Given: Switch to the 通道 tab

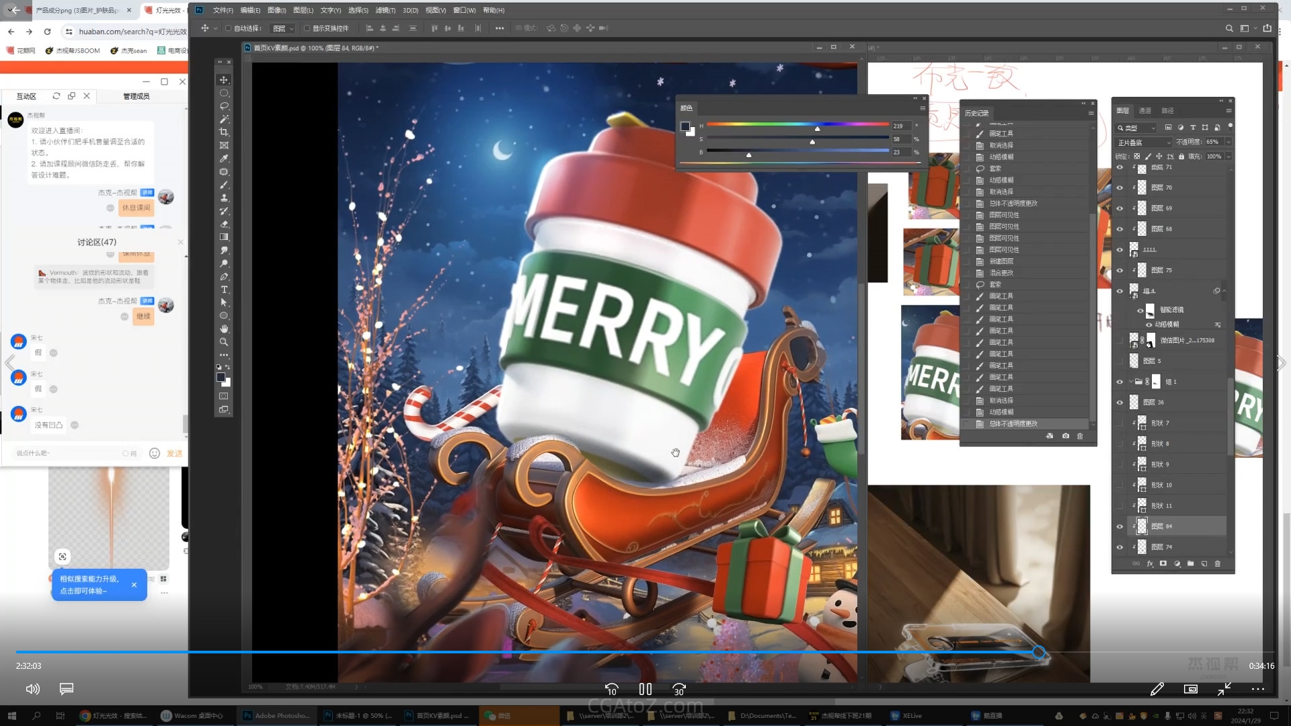Looking at the screenshot, I should (x=1145, y=111).
